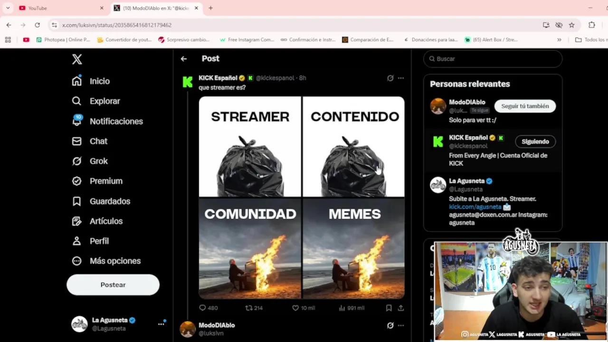This screenshot has height=342, width=608.
Task: Click Siguiendo button for KICK Español
Action: (x=535, y=142)
